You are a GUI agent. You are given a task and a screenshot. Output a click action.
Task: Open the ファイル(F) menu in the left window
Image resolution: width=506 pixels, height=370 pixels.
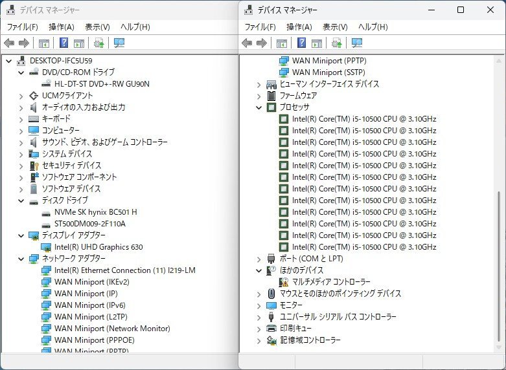[22, 27]
